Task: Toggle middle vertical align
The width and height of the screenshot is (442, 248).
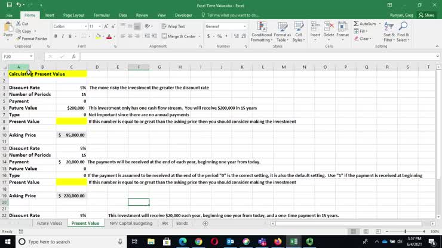Action: (x=130, y=26)
